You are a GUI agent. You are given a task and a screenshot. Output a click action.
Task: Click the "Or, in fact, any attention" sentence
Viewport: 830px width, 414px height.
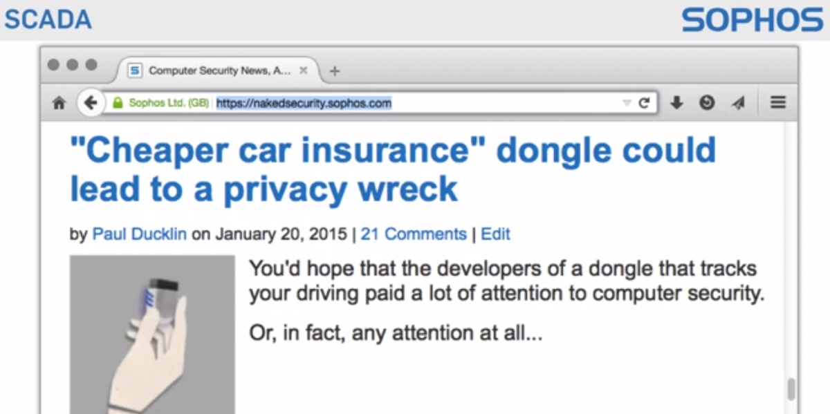(x=396, y=334)
